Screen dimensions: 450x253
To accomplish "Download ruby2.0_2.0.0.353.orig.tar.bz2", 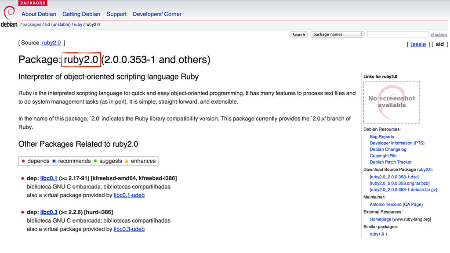I will tap(399, 183).
